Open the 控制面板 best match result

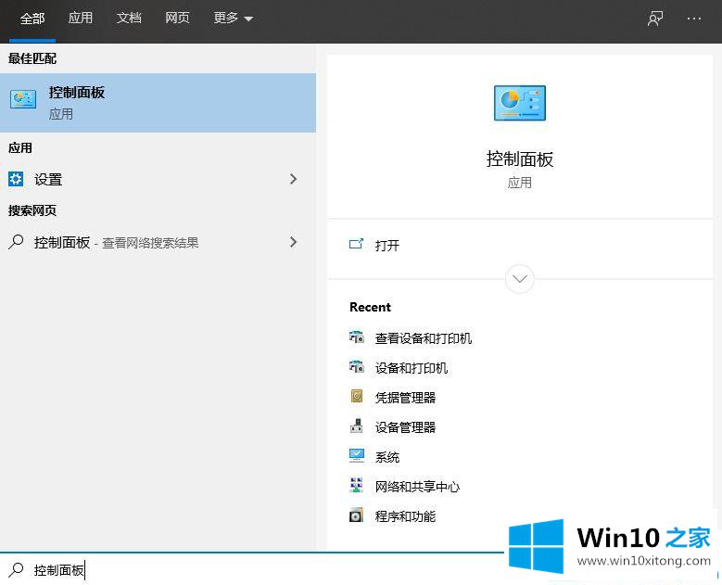pyautogui.click(x=158, y=103)
